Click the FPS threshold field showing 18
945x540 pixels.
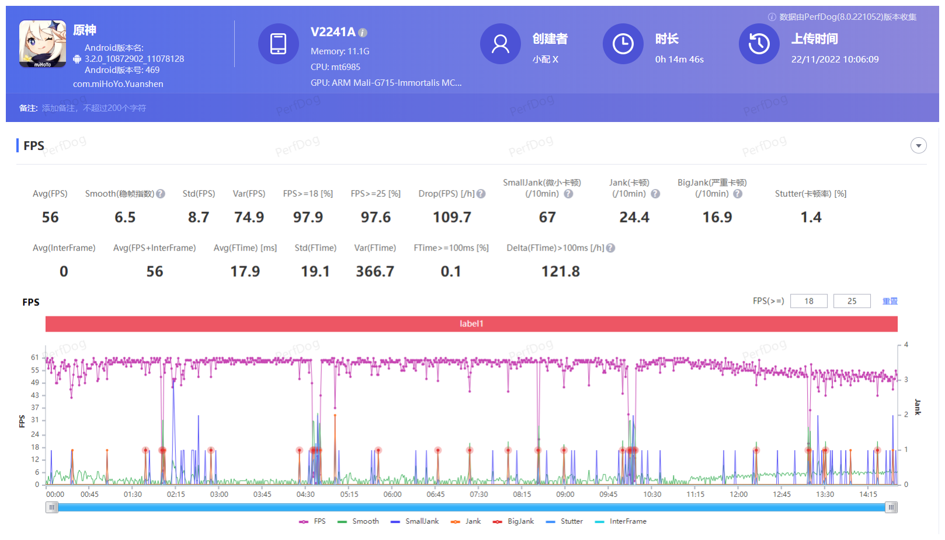click(x=809, y=301)
